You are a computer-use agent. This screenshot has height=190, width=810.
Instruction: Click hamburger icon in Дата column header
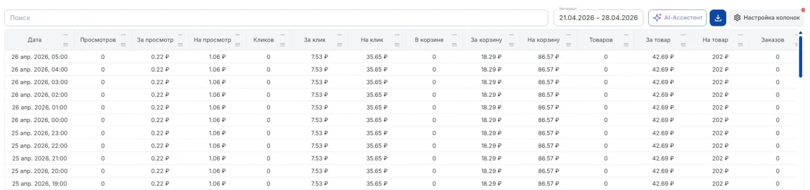click(x=66, y=45)
